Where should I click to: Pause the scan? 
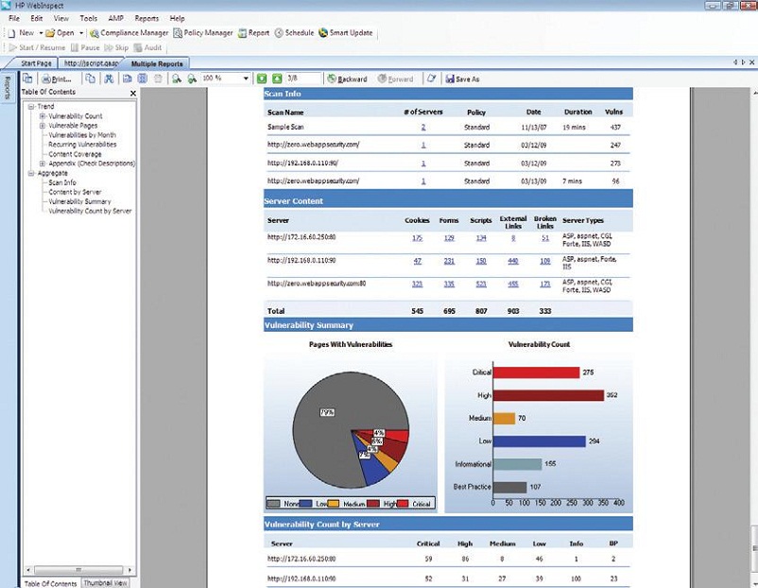[x=85, y=47]
